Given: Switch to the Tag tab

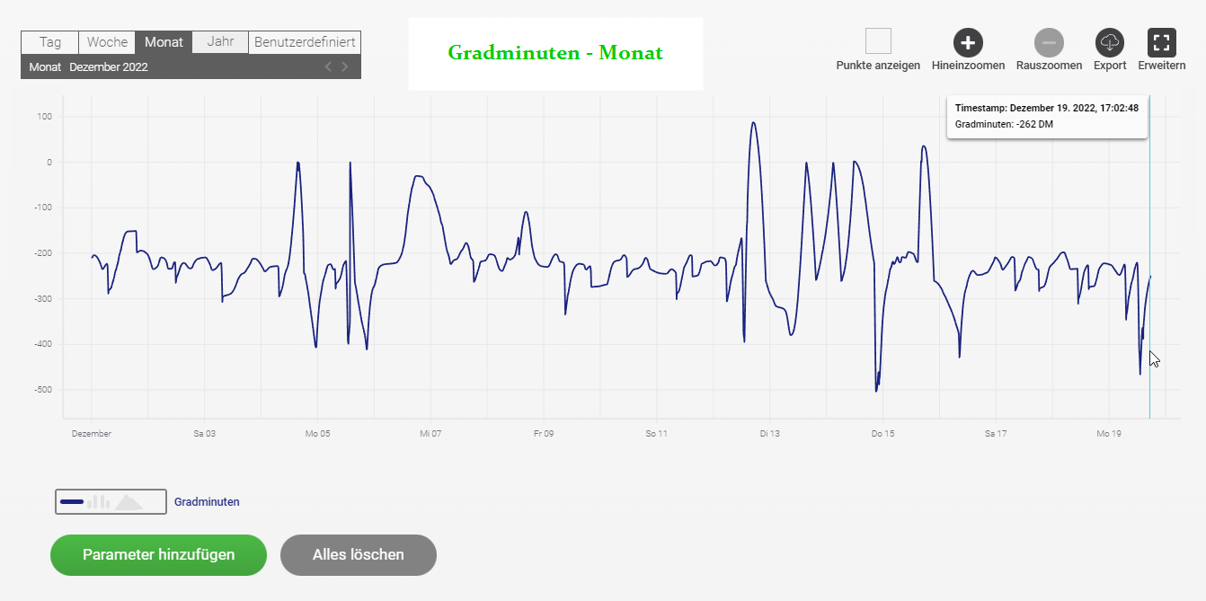Looking at the screenshot, I should (50, 42).
